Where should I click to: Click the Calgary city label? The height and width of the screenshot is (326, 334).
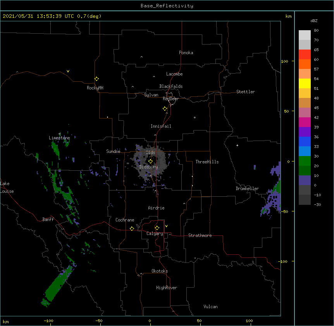coord(155,233)
